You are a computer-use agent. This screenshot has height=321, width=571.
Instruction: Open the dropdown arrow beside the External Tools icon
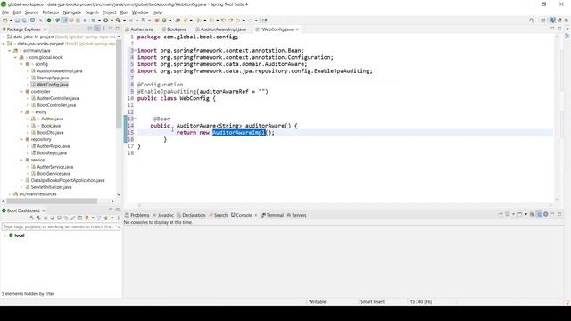(124, 21)
